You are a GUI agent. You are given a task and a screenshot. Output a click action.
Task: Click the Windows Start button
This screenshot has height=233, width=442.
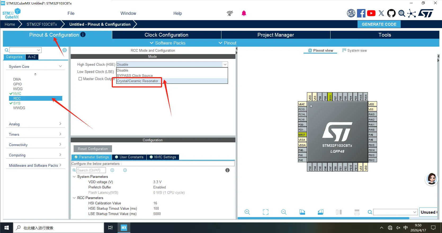click(x=7, y=228)
